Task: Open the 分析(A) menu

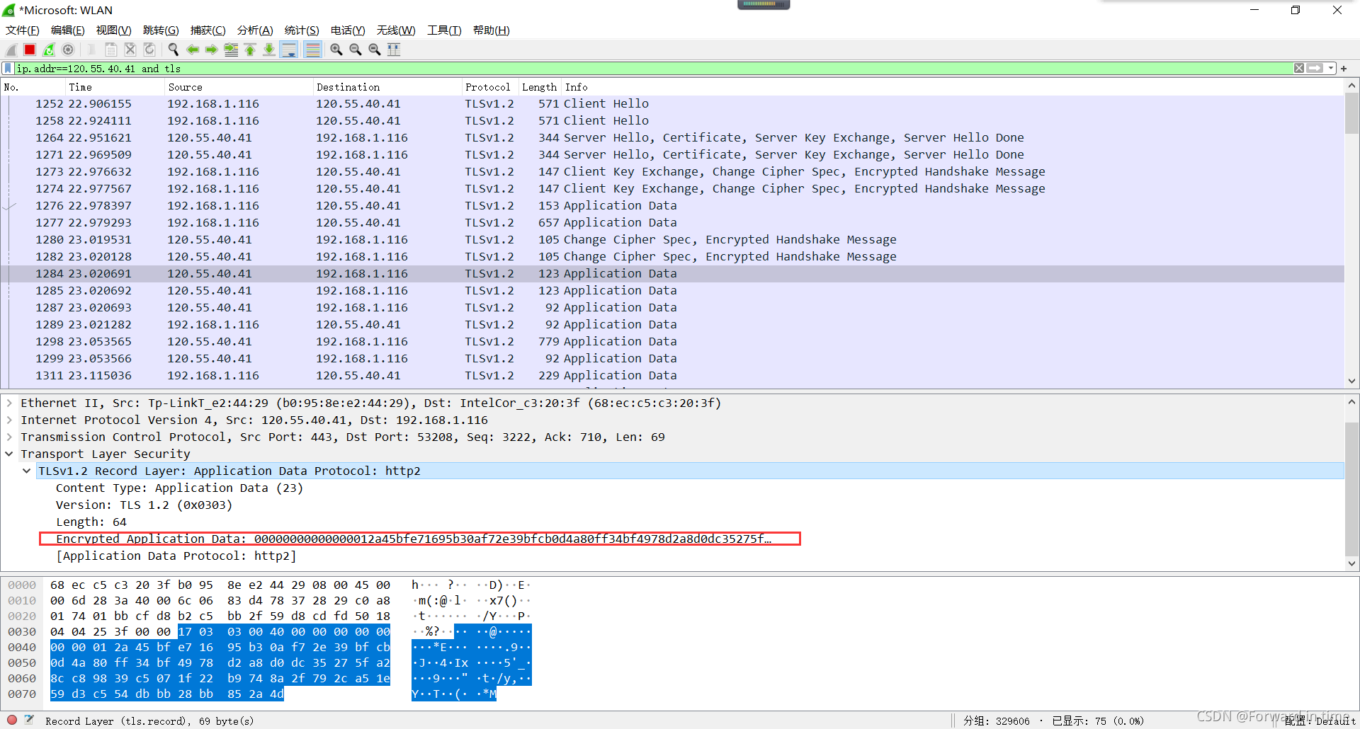Action: pyautogui.click(x=255, y=30)
